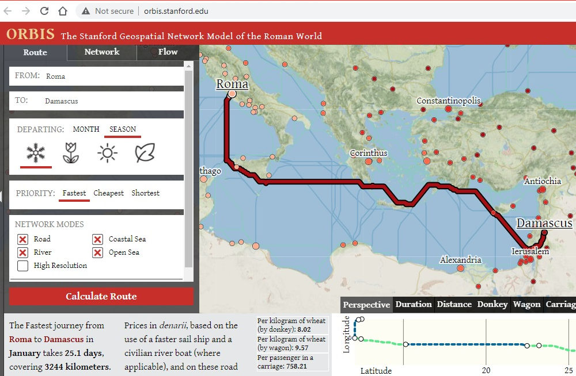This screenshot has height=376, width=576.
Task: Switch to the Distance chart tab
Action: (x=454, y=305)
